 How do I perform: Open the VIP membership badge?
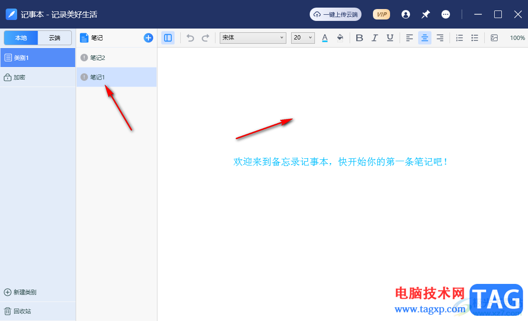(381, 14)
